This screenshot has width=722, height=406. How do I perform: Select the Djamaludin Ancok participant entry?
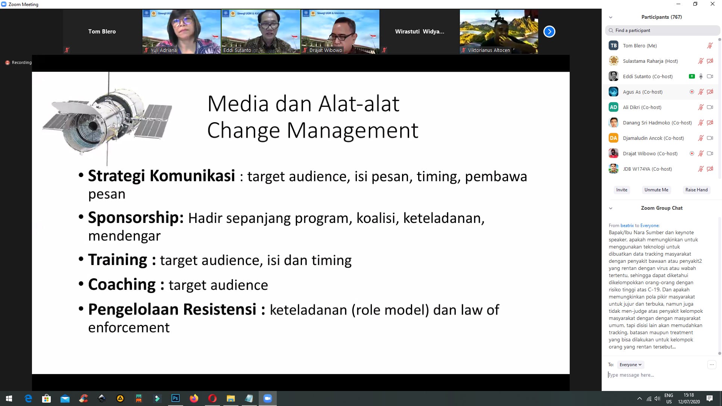[x=653, y=138]
